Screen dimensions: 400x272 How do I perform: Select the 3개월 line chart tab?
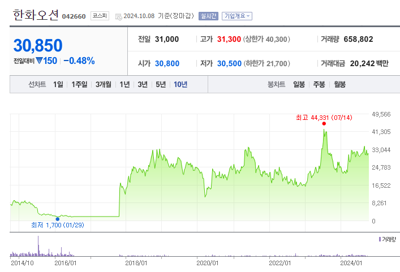point(104,84)
